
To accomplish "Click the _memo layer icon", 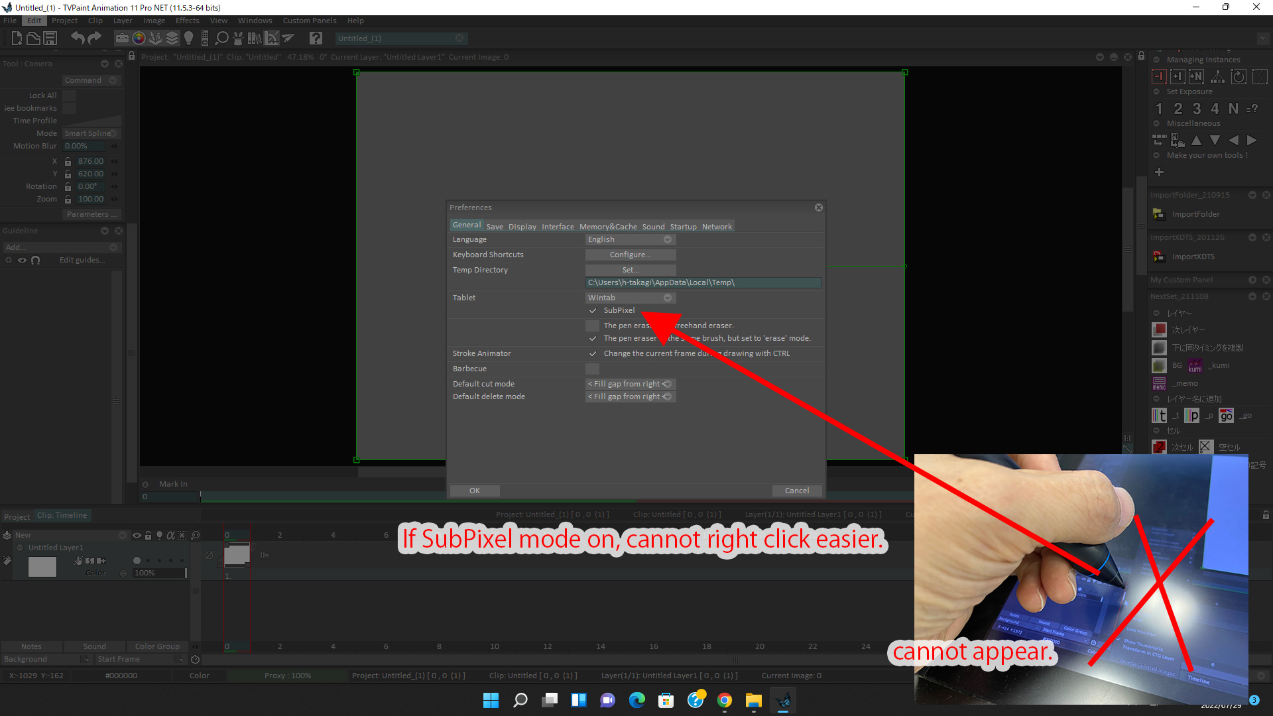I will coord(1159,383).
